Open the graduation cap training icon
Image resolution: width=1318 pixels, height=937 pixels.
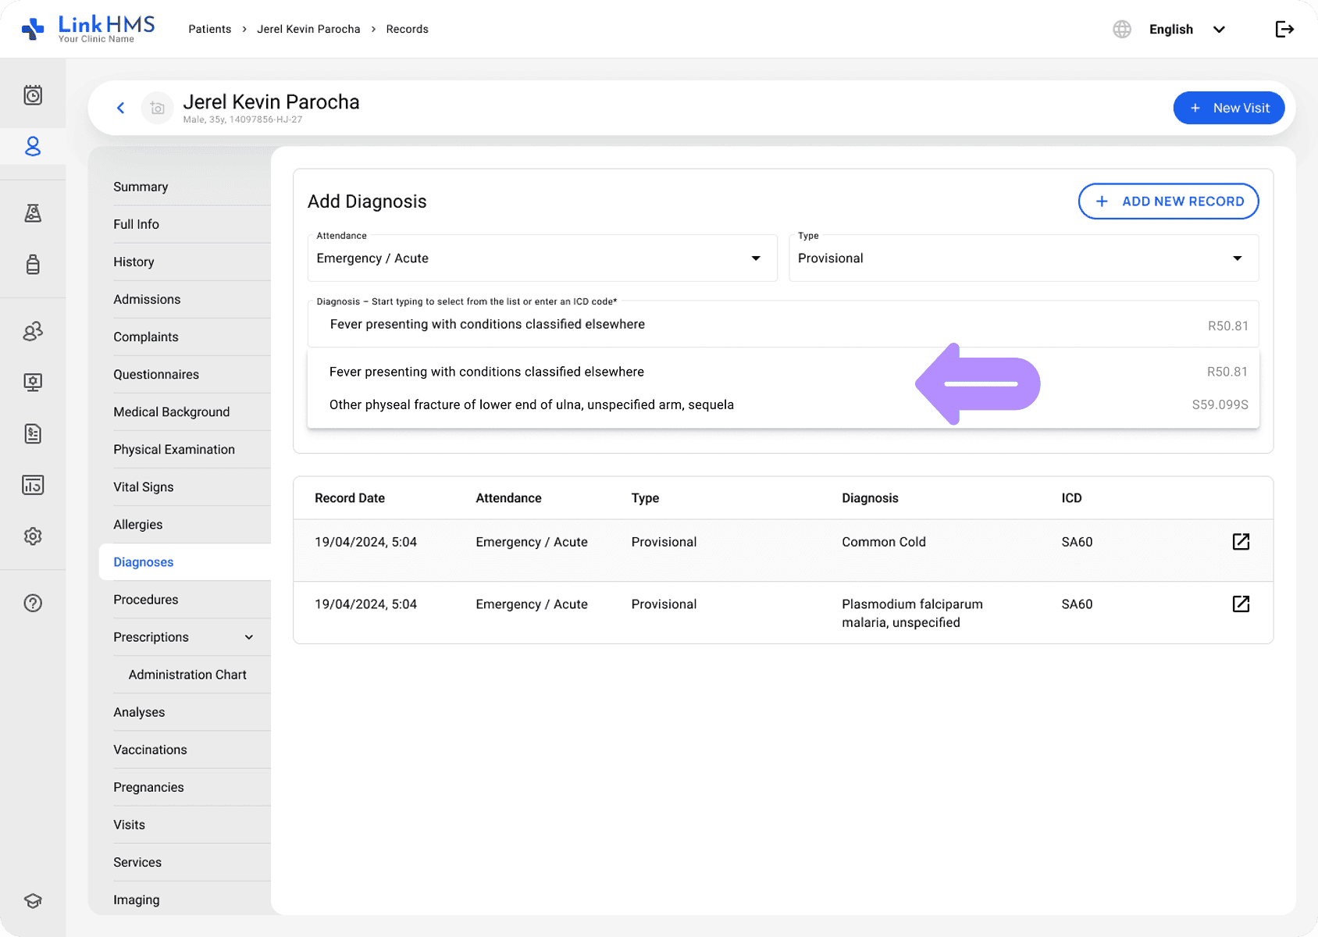[33, 900]
